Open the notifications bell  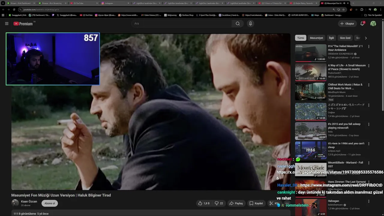point(362,23)
